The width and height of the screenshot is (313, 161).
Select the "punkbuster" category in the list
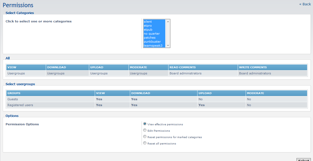coord(152,42)
